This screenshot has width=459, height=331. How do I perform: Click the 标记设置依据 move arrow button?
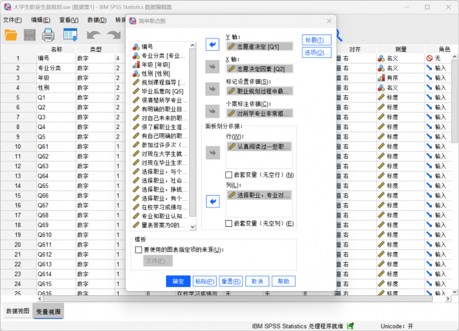[213, 89]
